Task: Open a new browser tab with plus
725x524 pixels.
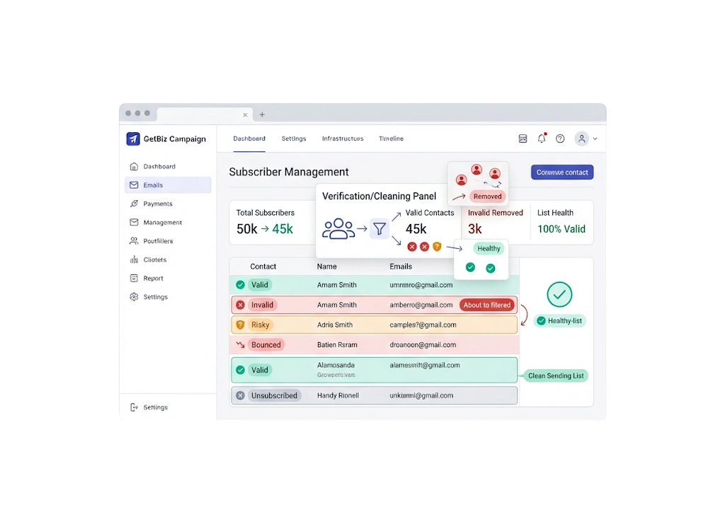Action: 262,115
